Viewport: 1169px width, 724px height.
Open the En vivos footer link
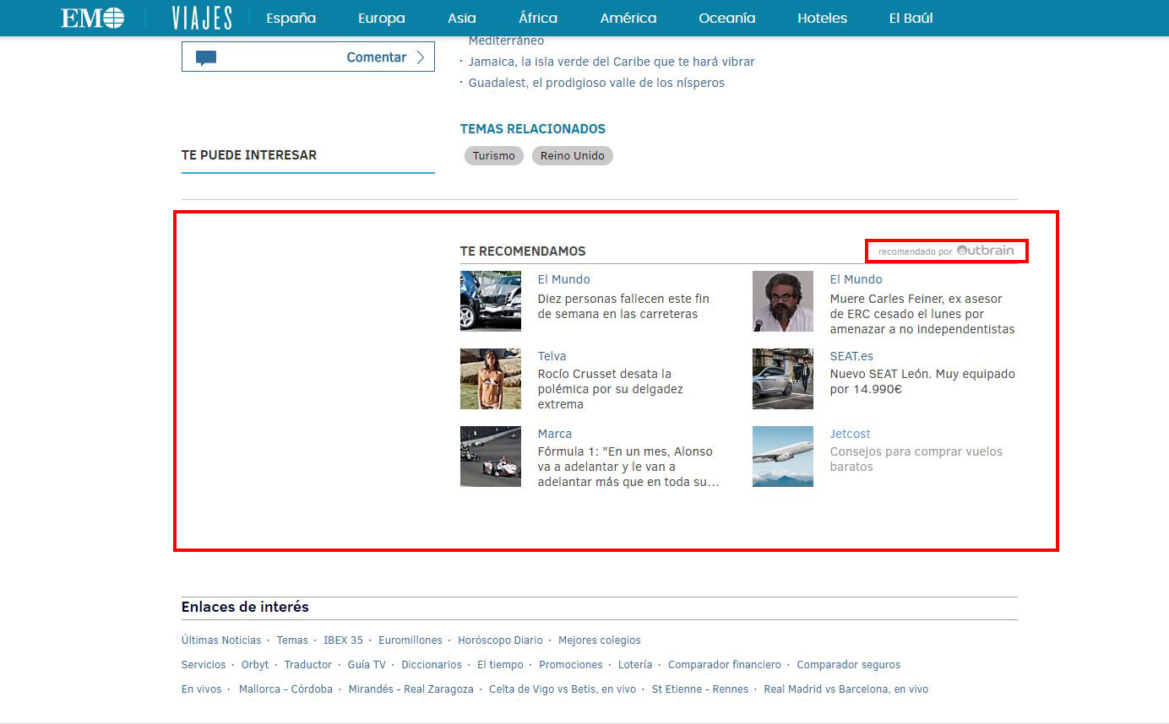202,689
